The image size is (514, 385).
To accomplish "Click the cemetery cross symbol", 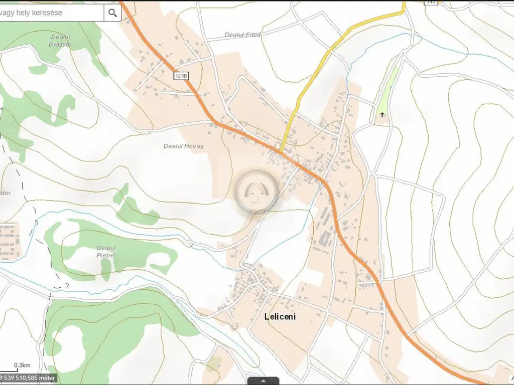I will pos(382,115).
